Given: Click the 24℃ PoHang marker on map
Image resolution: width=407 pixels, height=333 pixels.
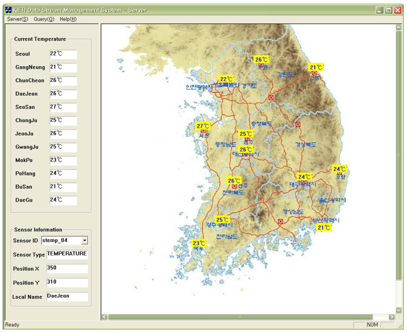Looking at the screenshot, I should (339, 169).
